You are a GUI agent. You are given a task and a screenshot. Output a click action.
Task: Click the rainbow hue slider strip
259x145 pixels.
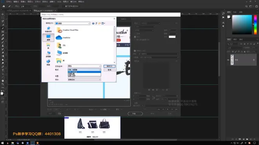pyautogui.click(x=255, y=25)
